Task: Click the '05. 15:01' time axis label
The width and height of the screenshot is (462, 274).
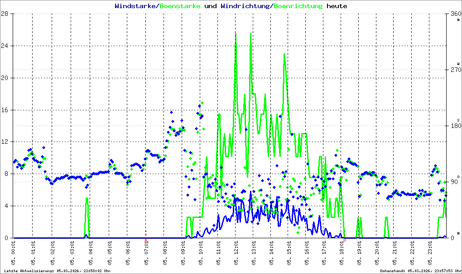Action: point(289,253)
